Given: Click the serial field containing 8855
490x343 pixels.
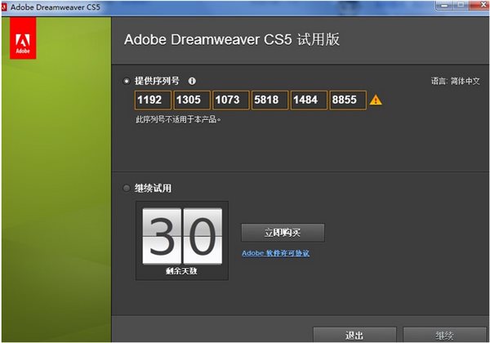Looking at the screenshot, I should [348, 100].
